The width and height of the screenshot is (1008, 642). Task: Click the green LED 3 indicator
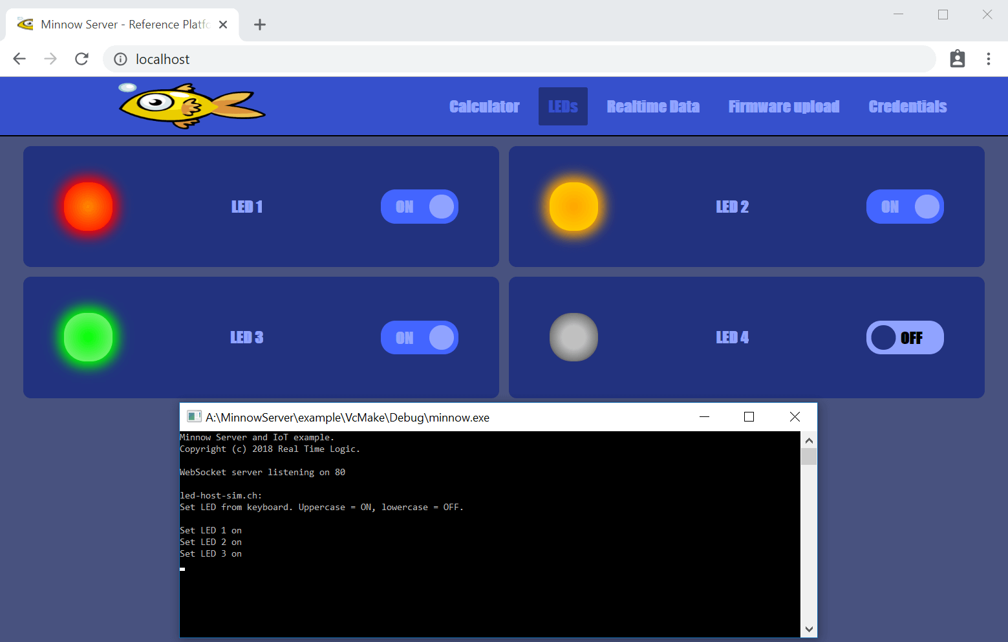(x=88, y=337)
